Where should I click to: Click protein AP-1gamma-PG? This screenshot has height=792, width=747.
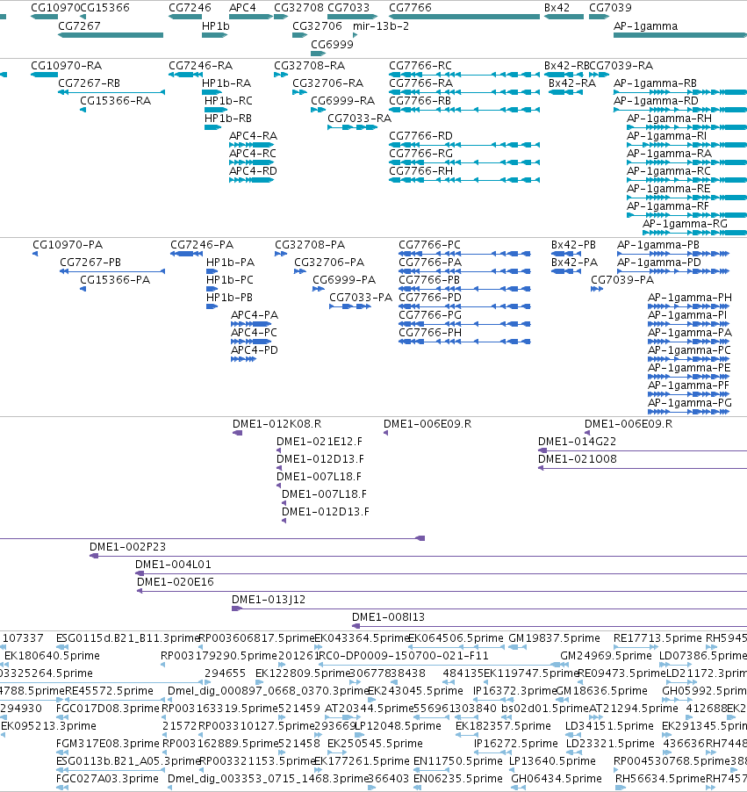coord(690,403)
